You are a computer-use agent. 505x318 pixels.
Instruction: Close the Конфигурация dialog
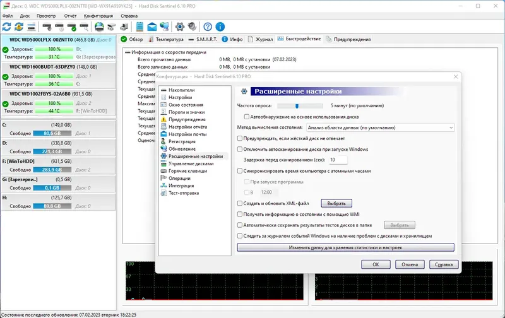(455, 76)
